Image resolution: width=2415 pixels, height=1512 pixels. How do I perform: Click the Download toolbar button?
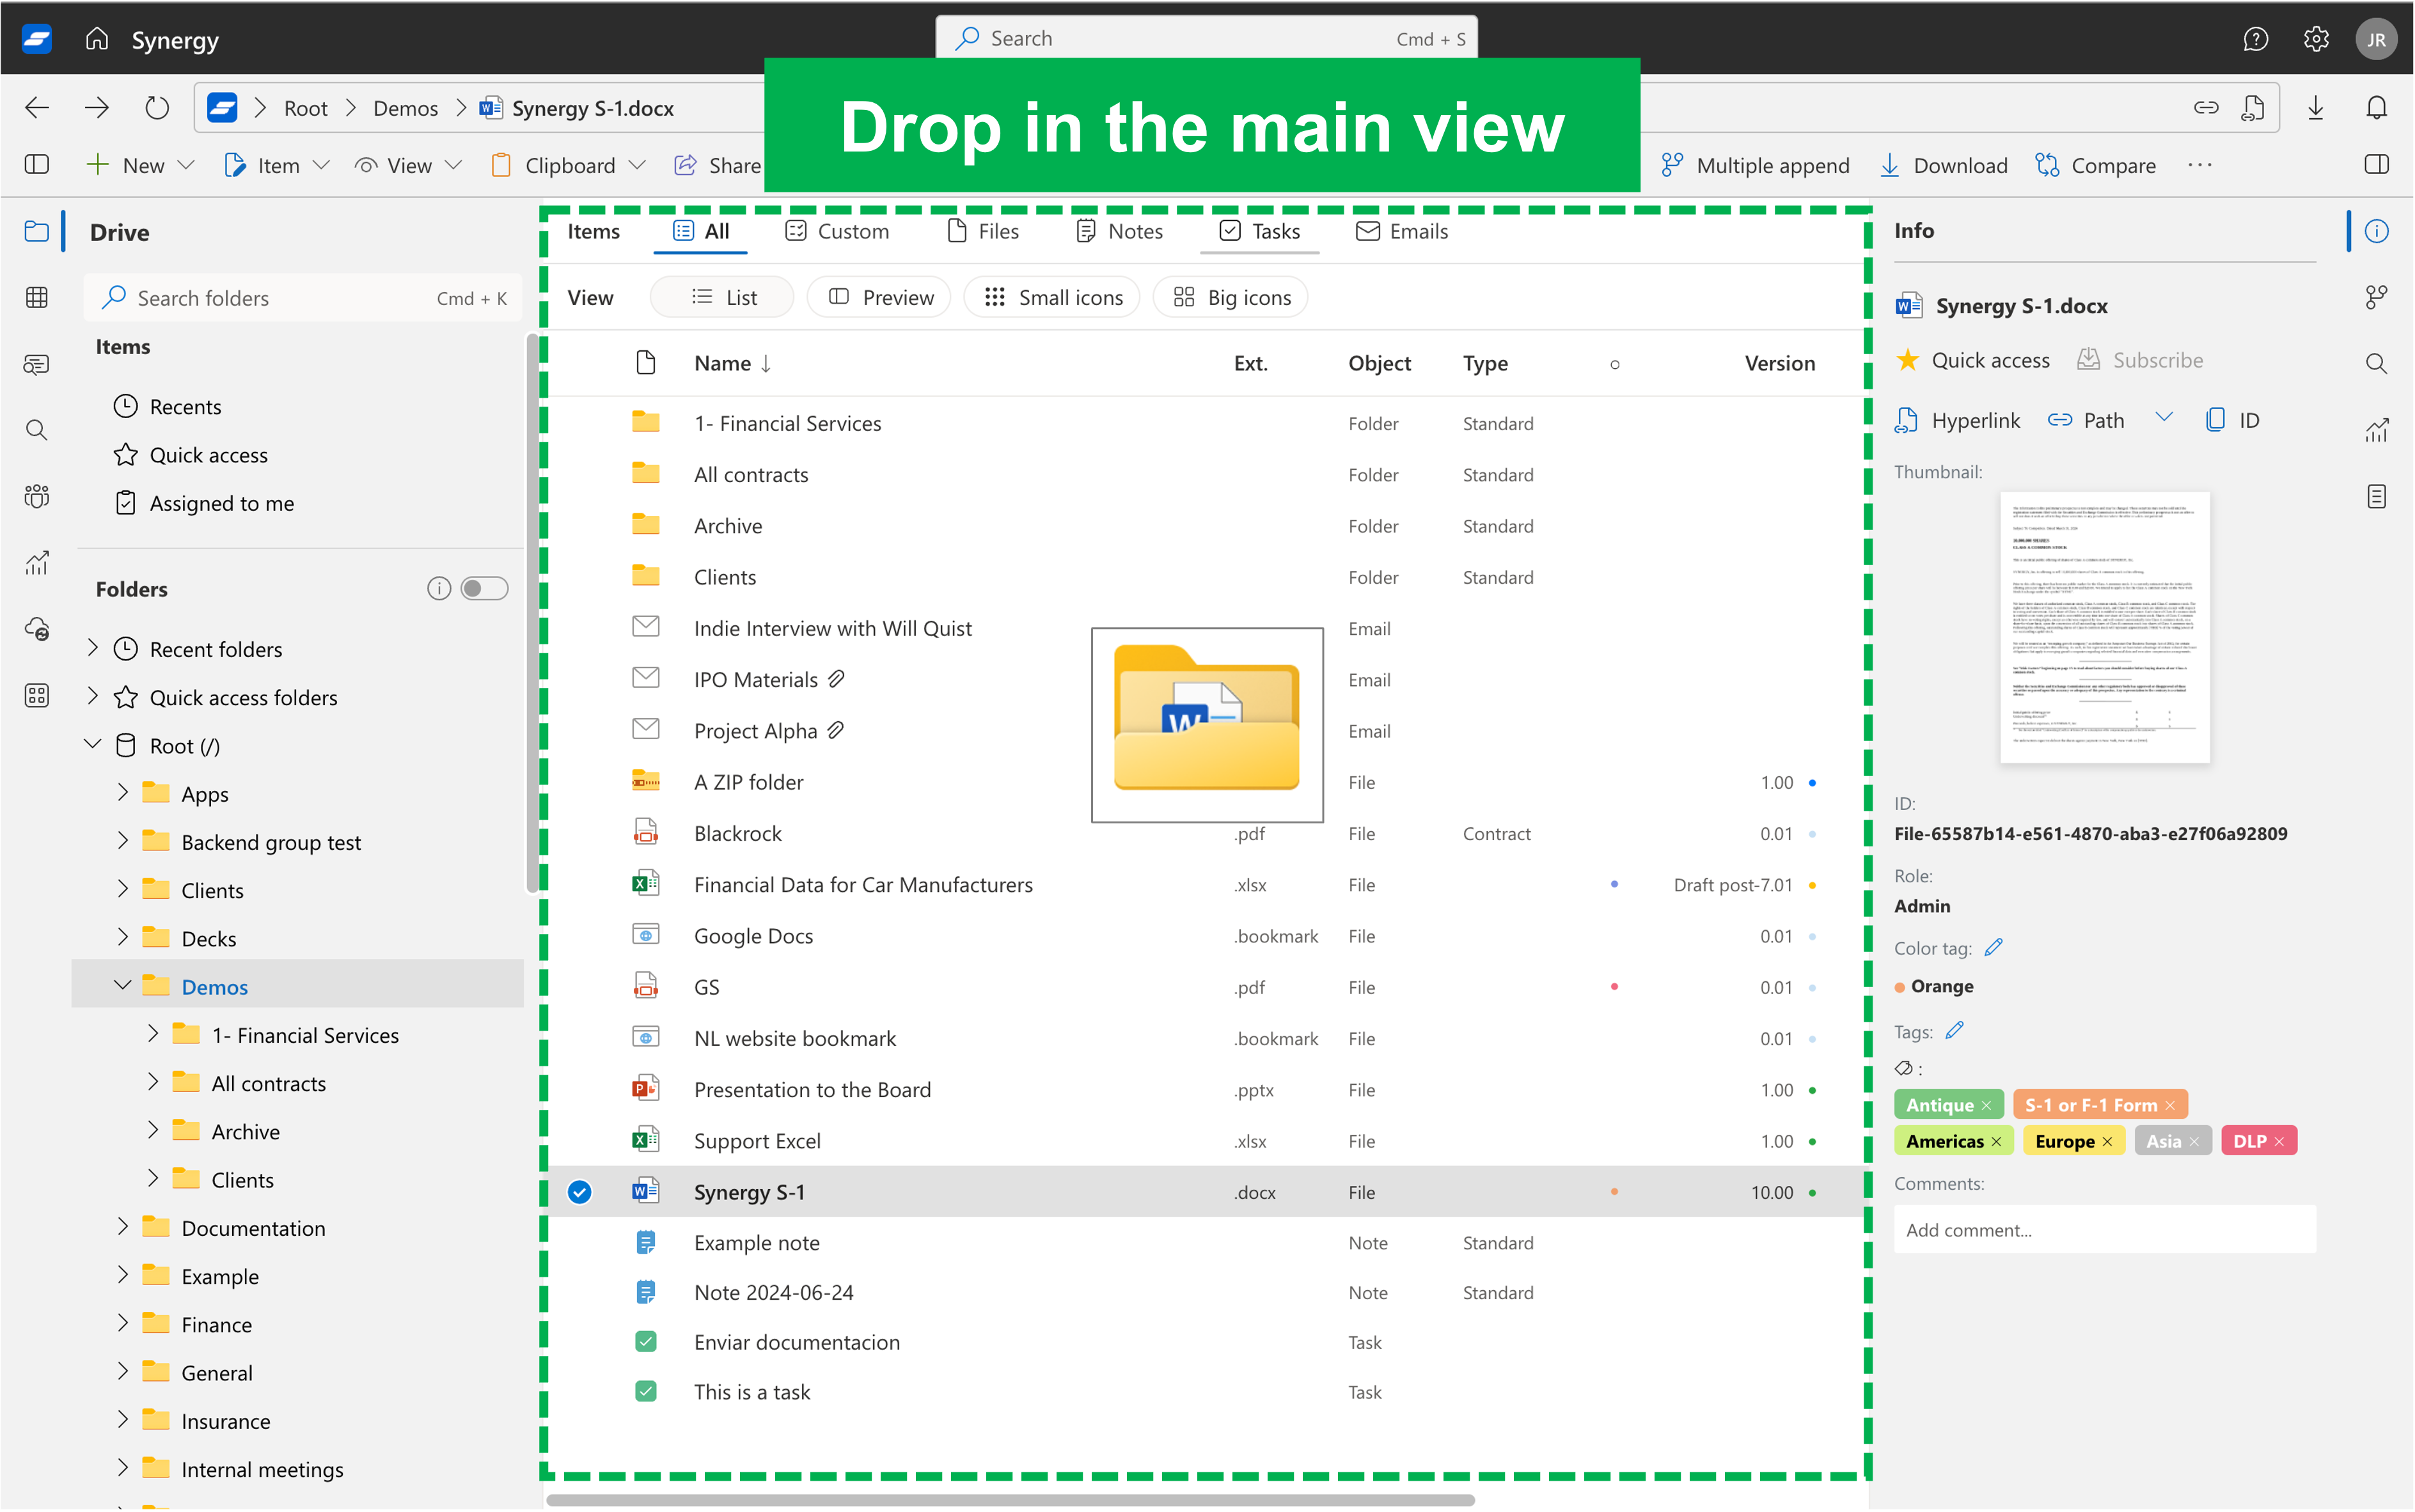[1944, 166]
